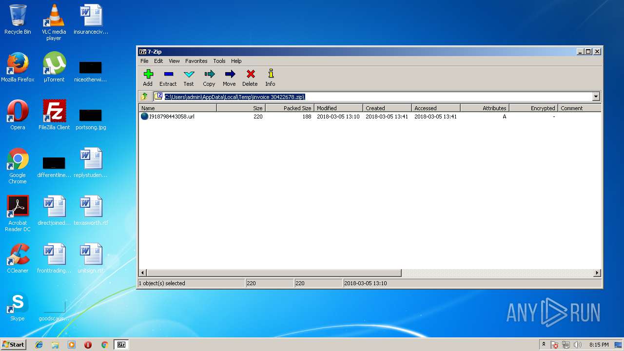Click 7-Zip taskbar button
The image size is (624, 351).
click(x=121, y=345)
